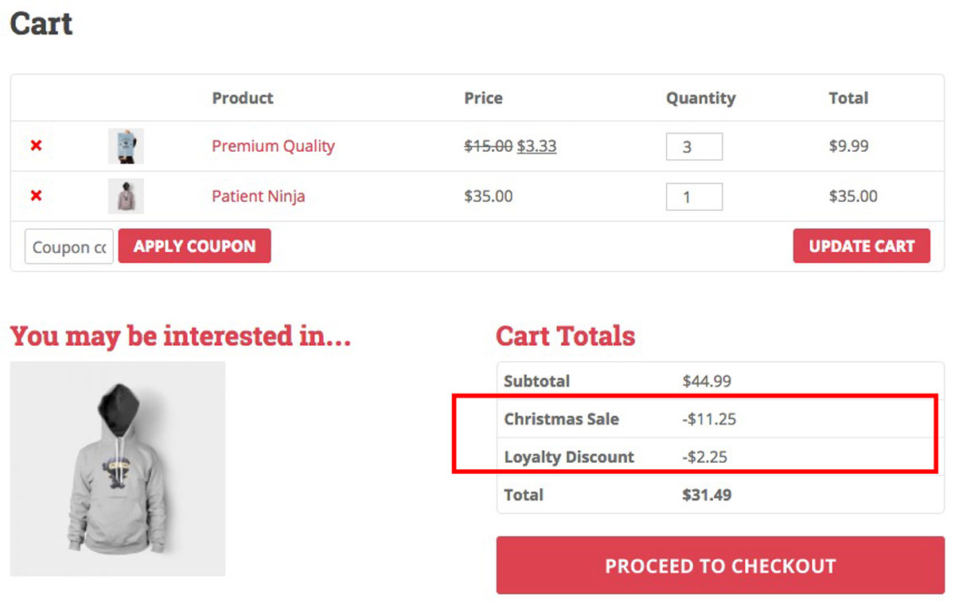Focus the Premium Quality quantity field

[694, 147]
